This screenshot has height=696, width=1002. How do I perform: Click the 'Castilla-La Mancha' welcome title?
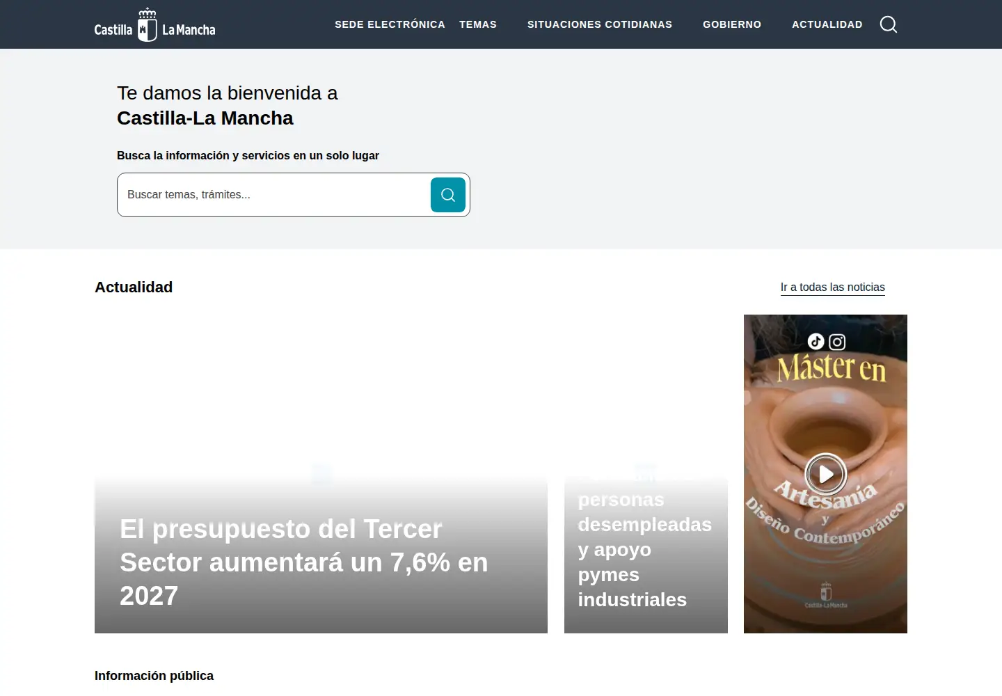(x=205, y=118)
